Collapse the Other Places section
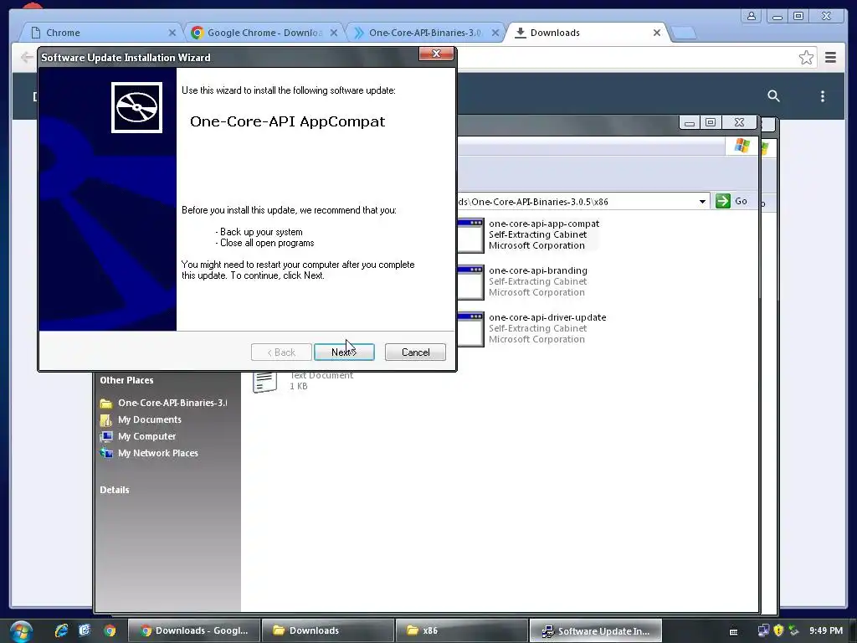The width and height of the screenshot is (857, 643). tap(126, 380)
